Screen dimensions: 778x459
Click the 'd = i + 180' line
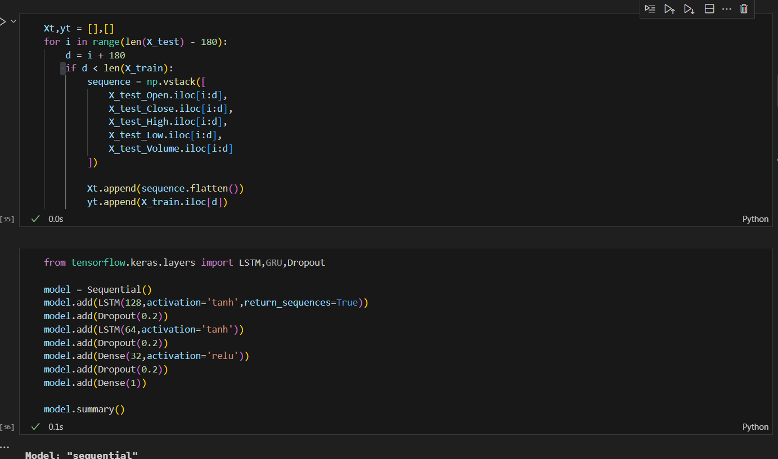95,55
